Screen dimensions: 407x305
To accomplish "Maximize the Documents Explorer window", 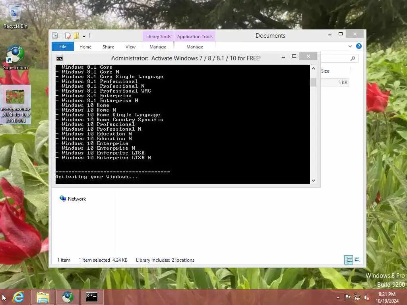I will pos(341,34).
